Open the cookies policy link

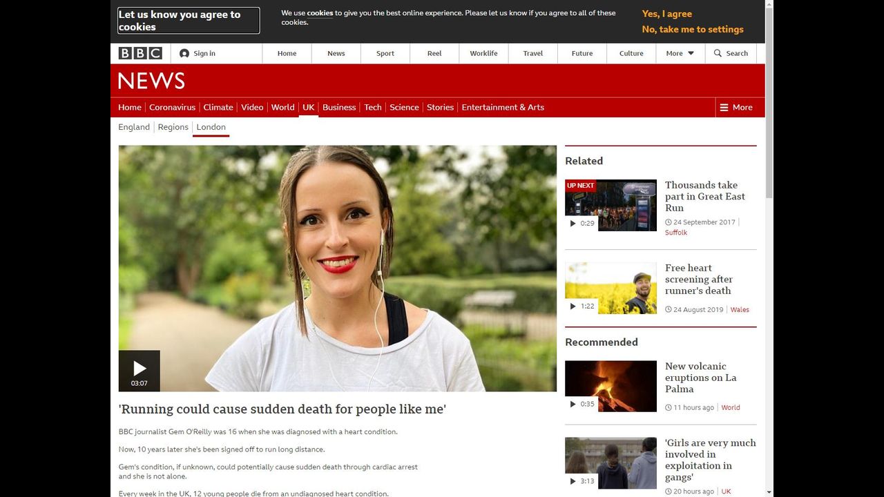[x=320, y=13]
